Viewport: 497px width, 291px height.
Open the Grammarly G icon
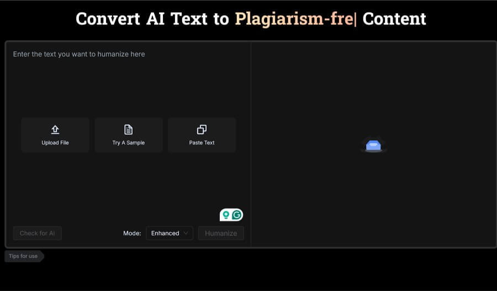click(237, 215)
